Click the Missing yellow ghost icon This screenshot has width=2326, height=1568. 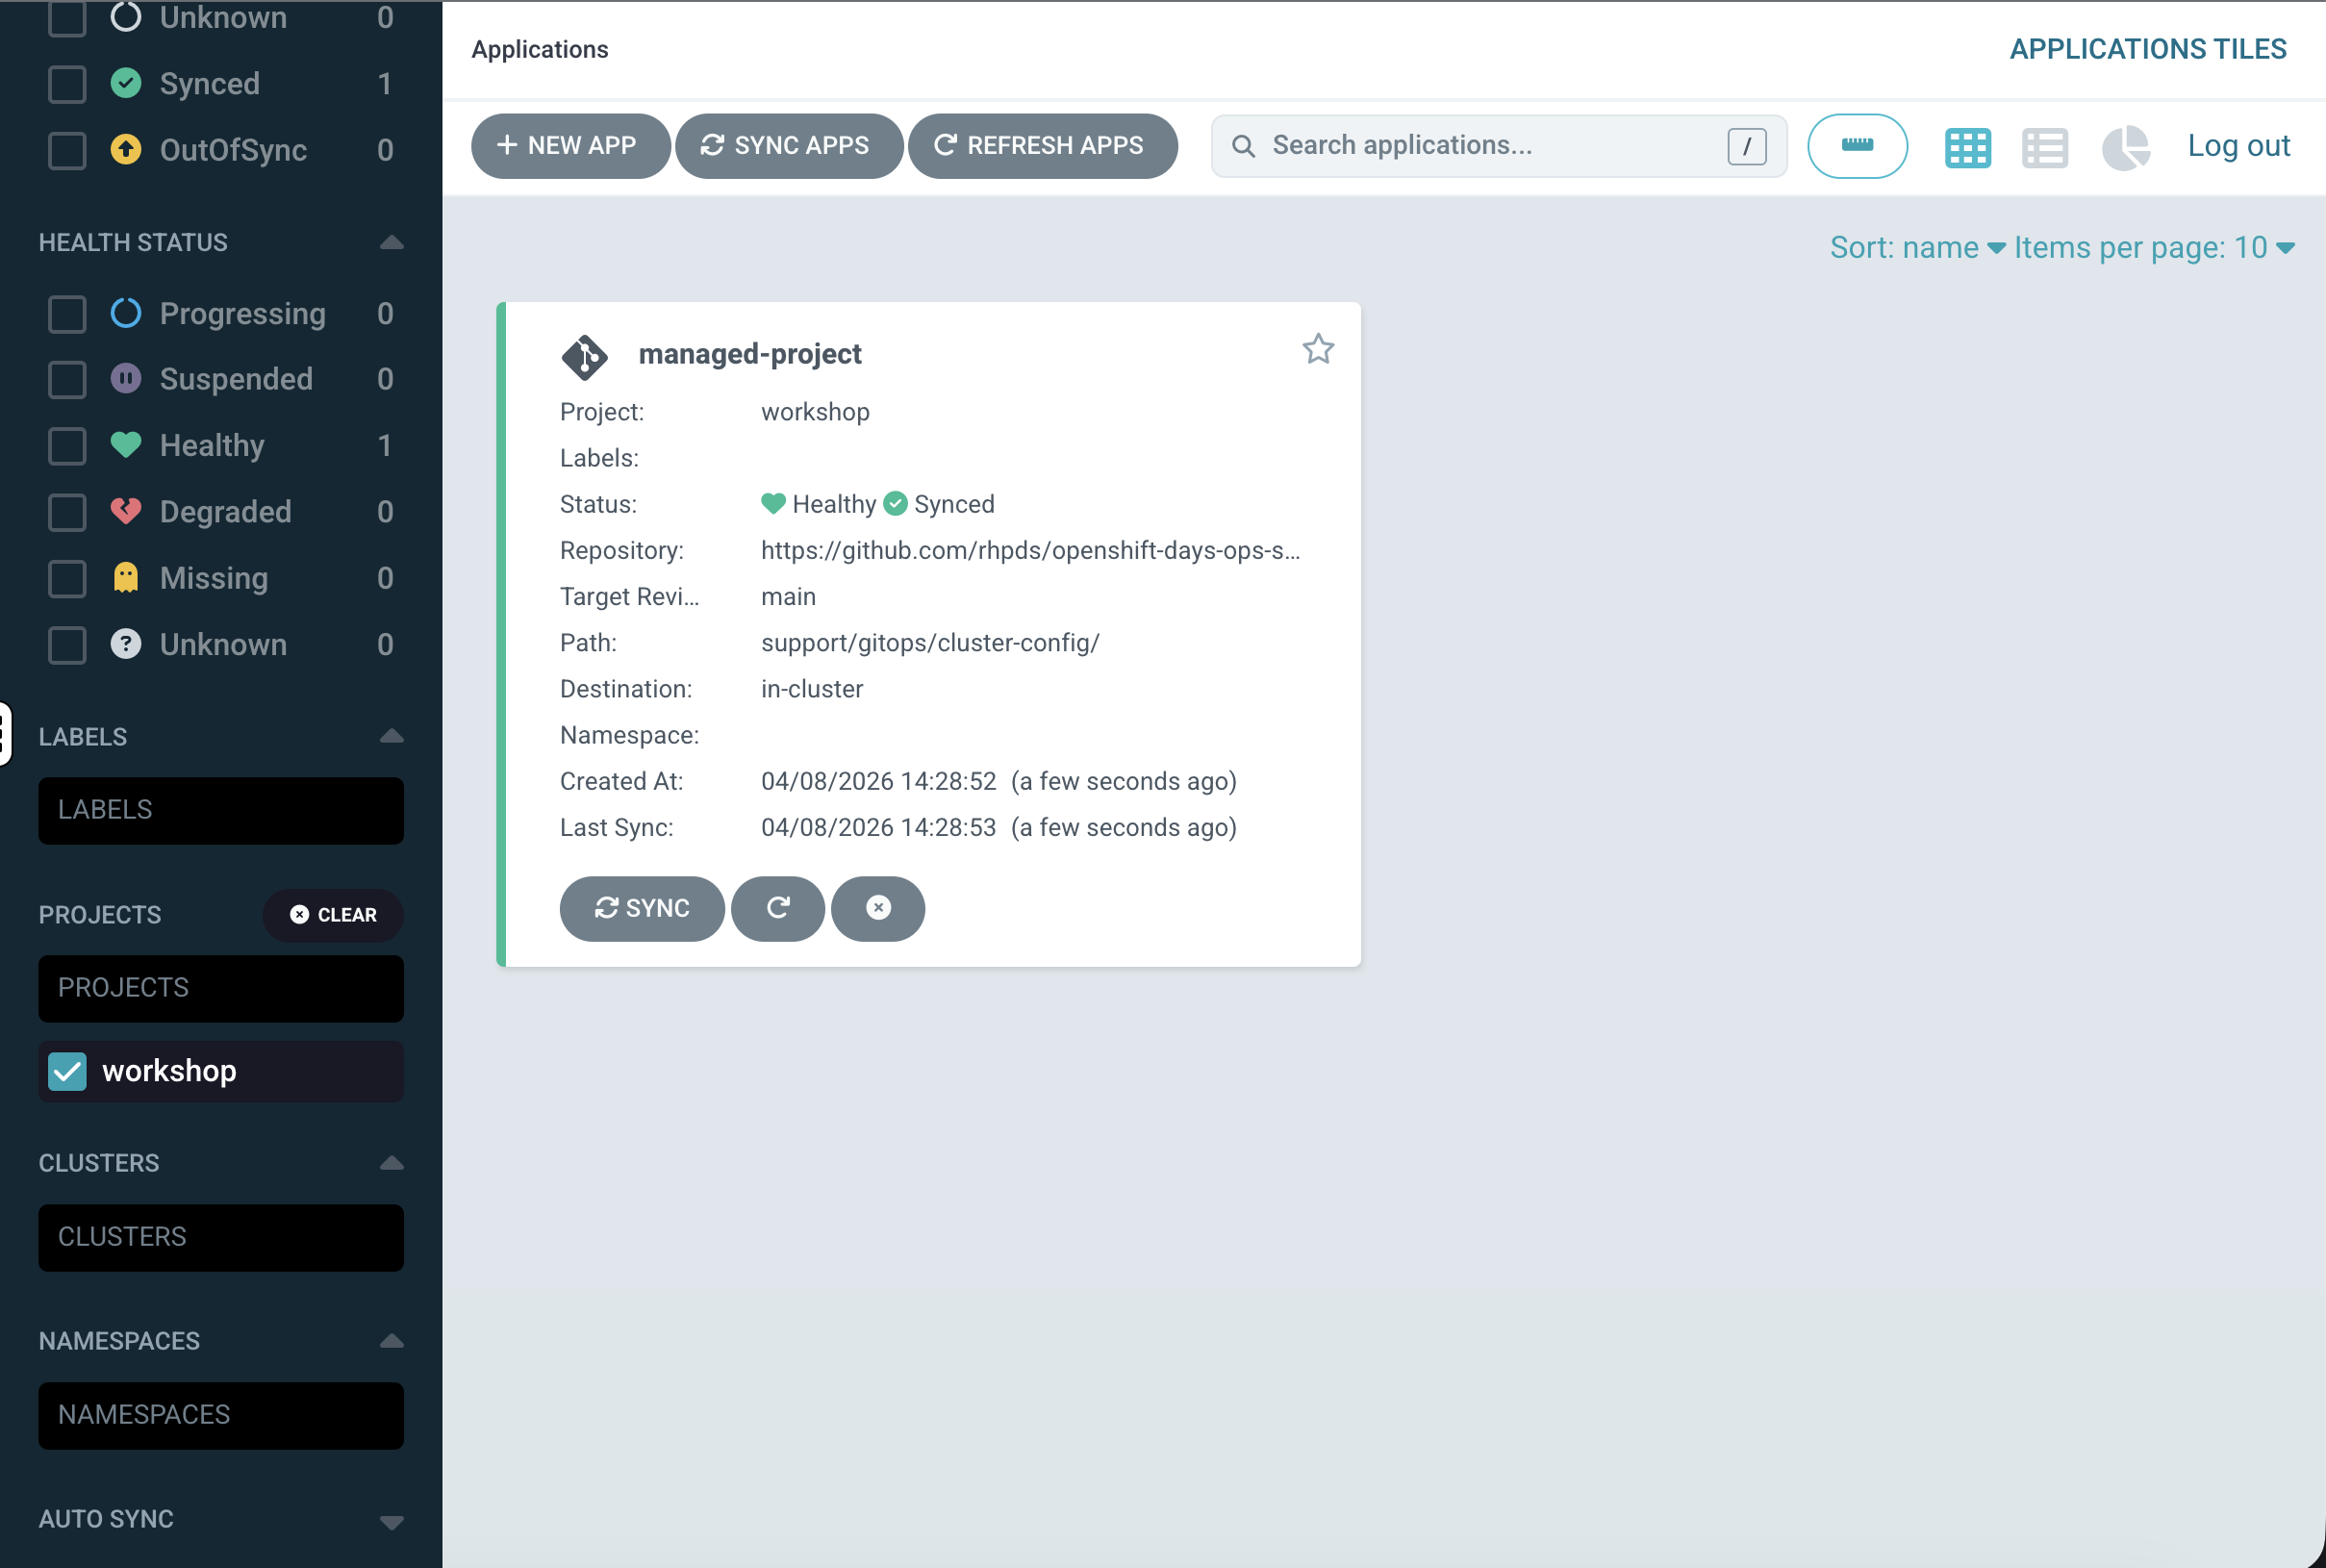pyautogui.click(x=125, y=578)
